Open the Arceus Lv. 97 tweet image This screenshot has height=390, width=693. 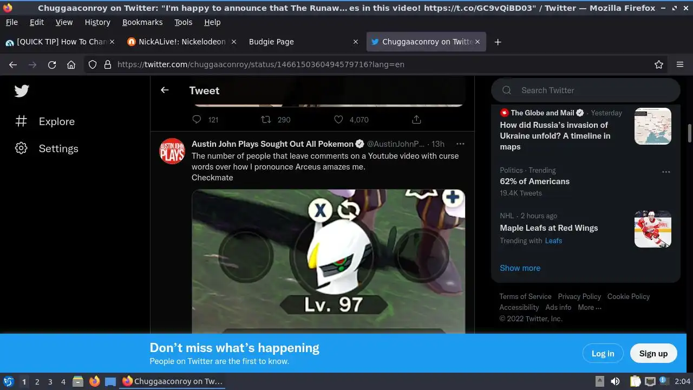pos(329,261)
